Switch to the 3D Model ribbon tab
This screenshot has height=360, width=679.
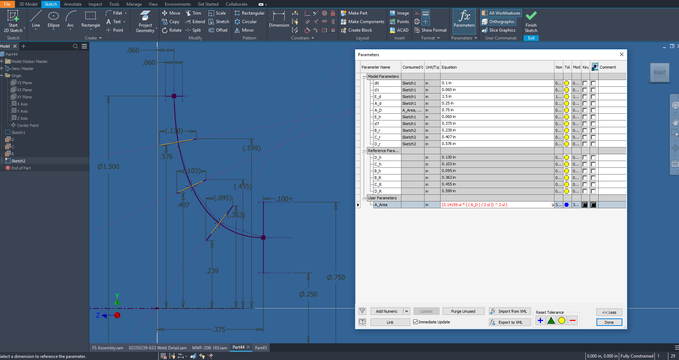pos(28,4)
